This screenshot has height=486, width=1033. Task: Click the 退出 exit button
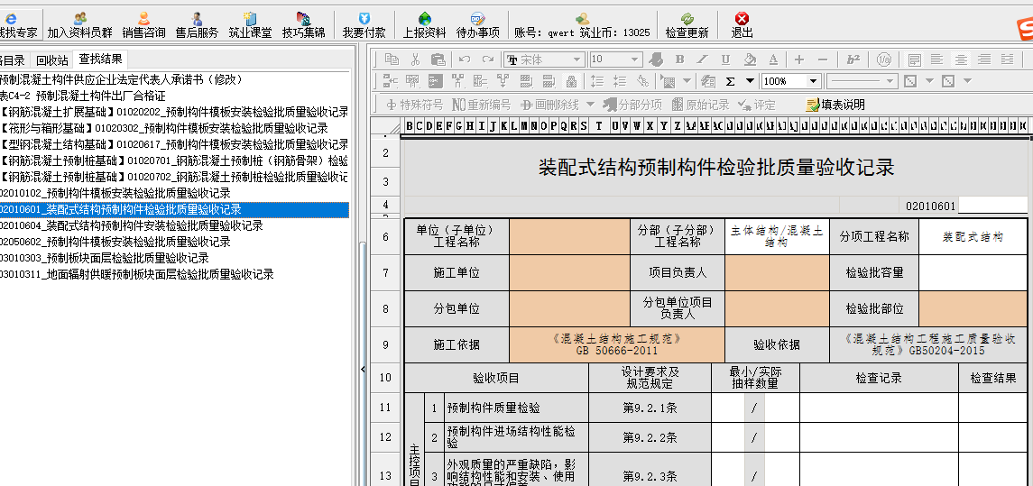coord(742,24)
